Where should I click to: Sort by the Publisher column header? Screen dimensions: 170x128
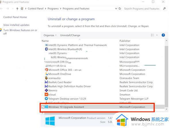pos(125,41)
